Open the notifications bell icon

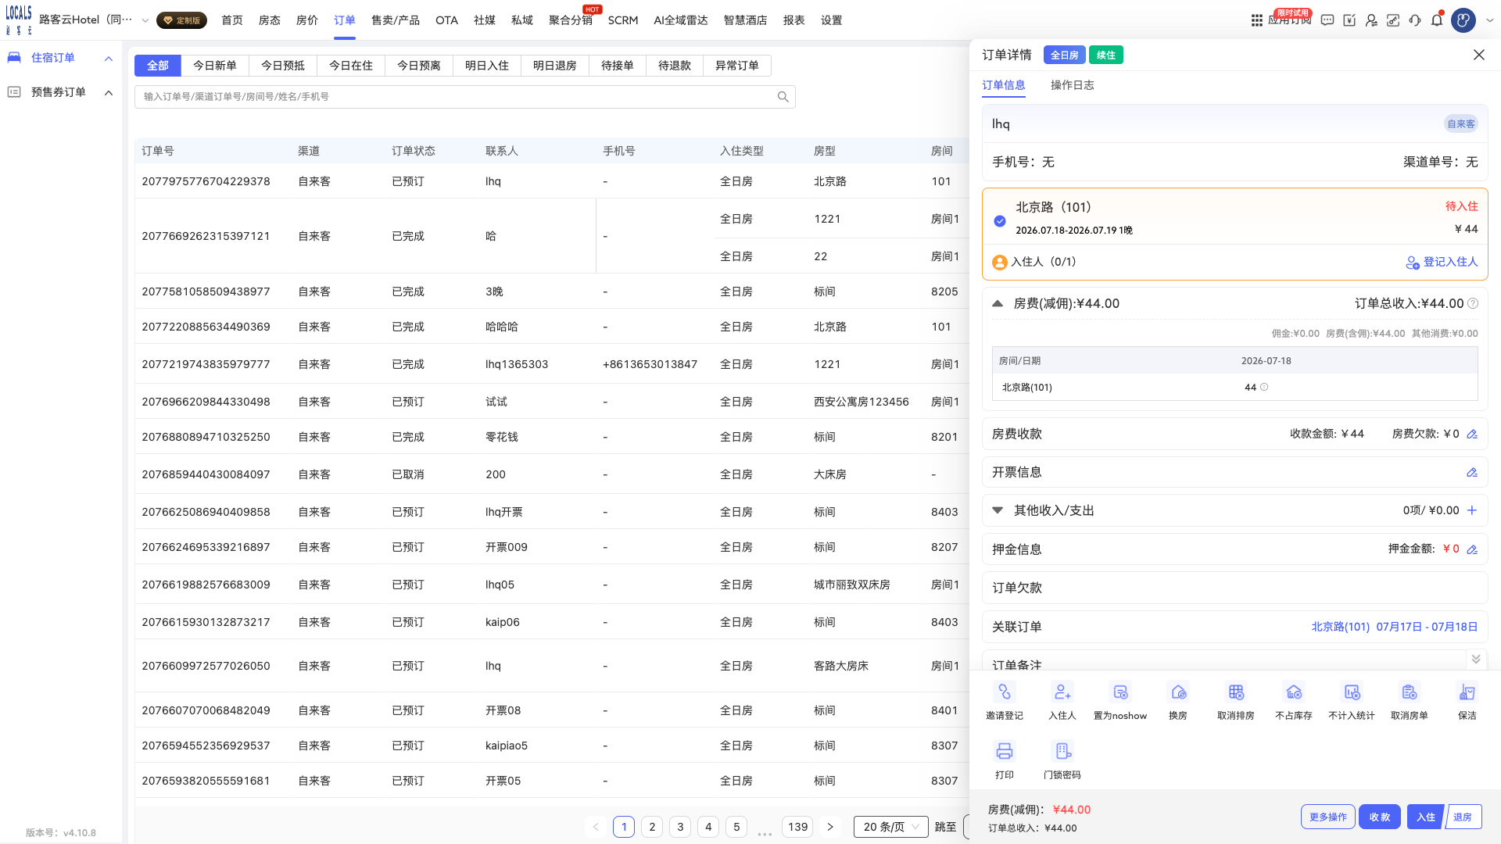(x=1437, y=20)
